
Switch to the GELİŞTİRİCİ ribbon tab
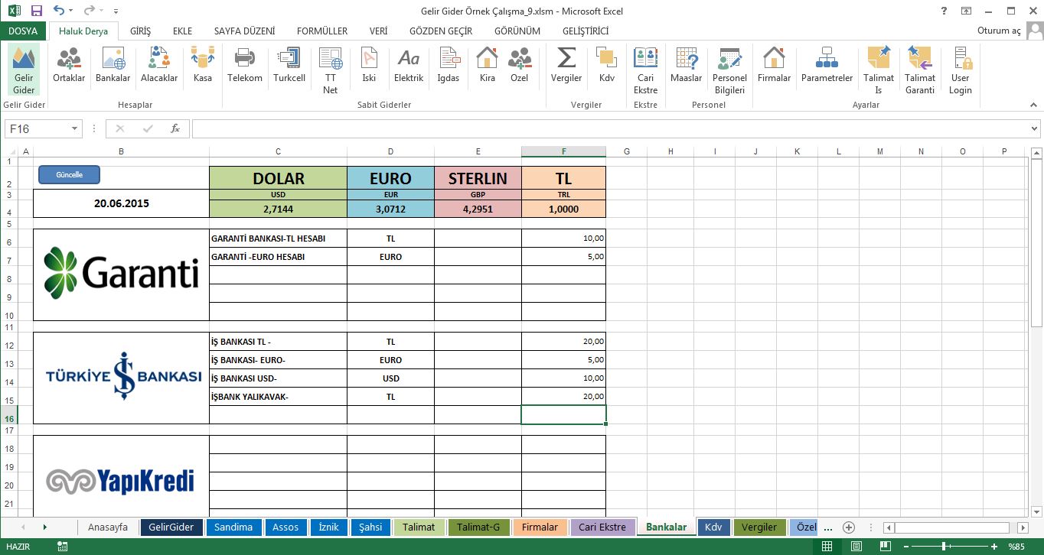(x=586, y=31)
